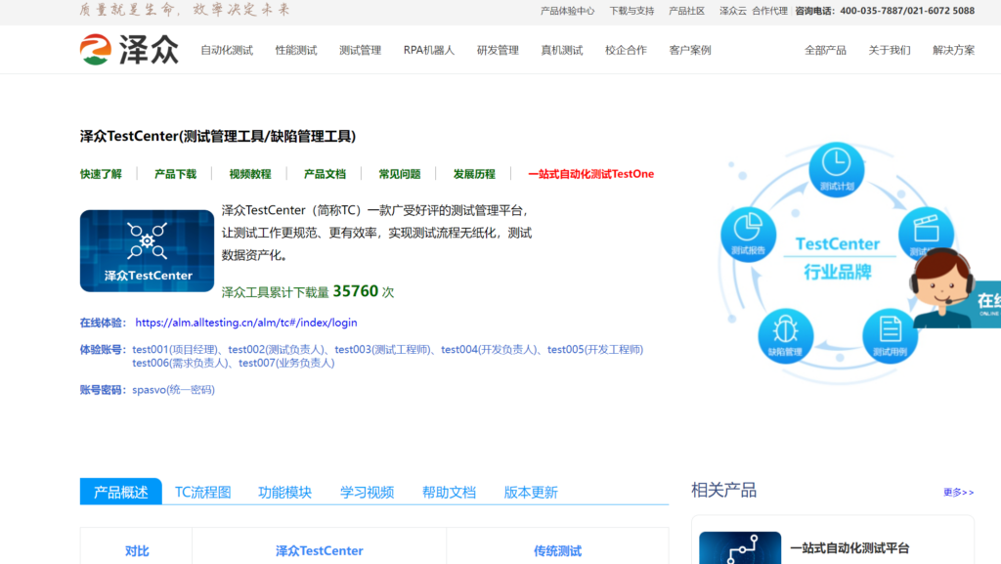The height and width of the screenshot is (564, 1001).
Task: Click 更多>> beside 相关产品
Action: pos(959,492)
